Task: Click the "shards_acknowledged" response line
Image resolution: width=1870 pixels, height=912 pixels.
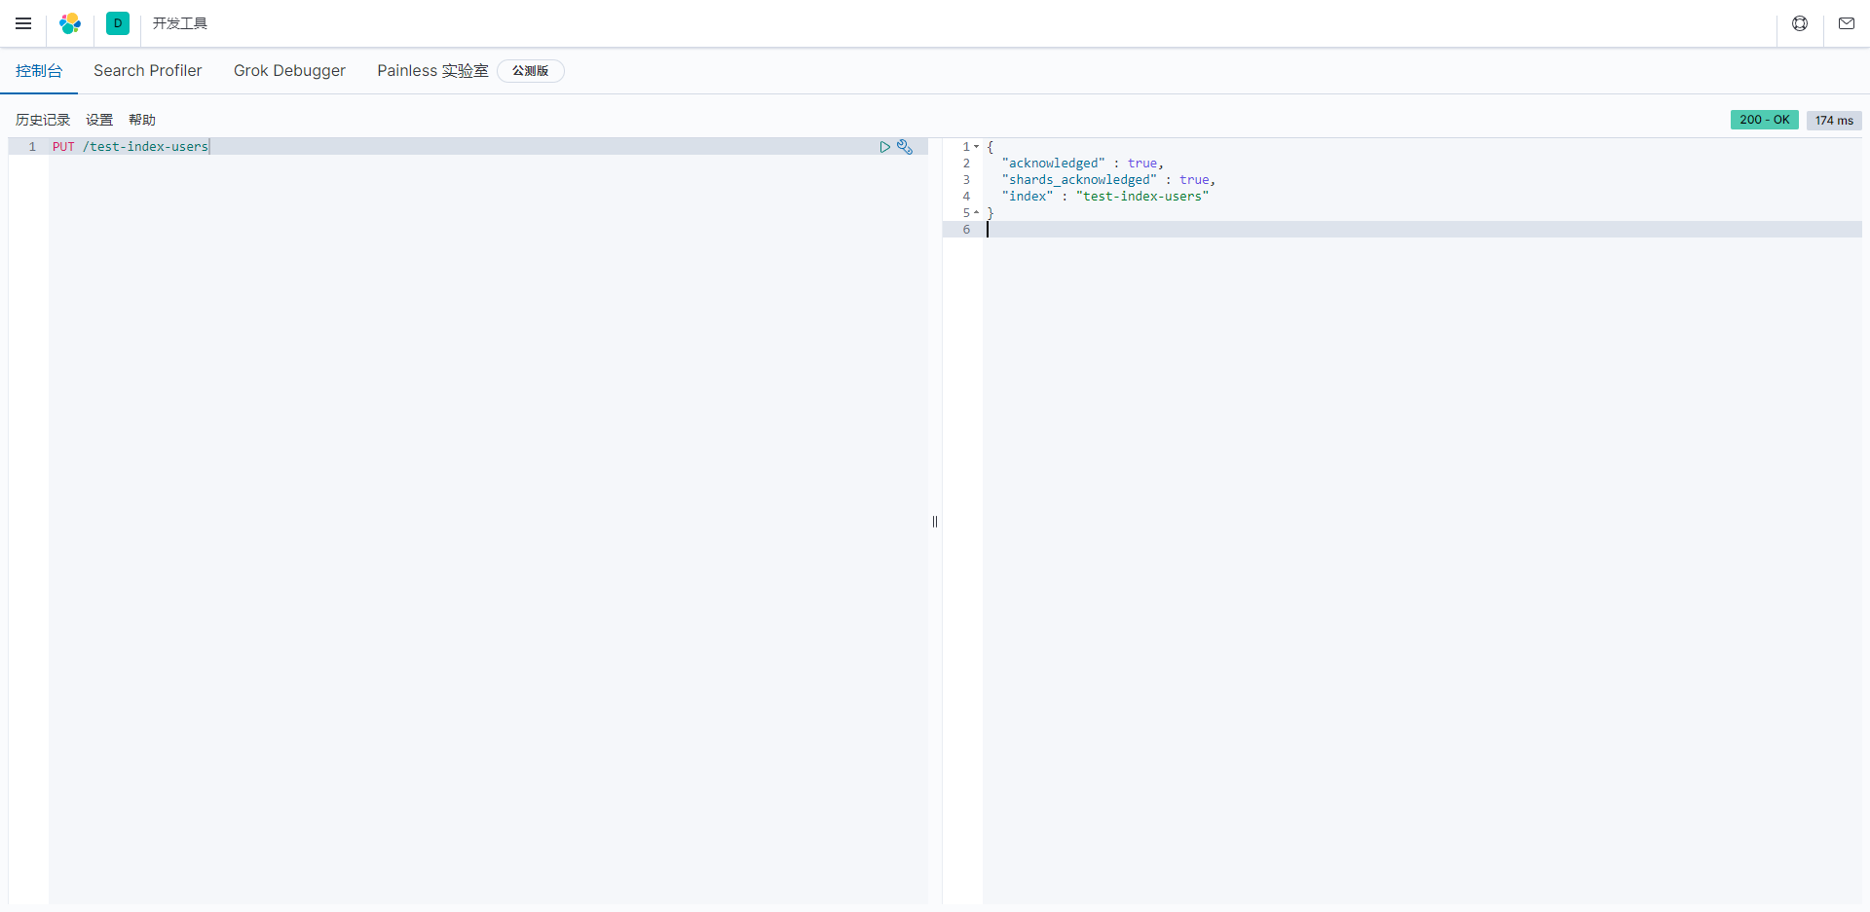Action: point(1109,180)
